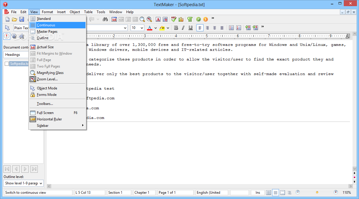
Task: Click the orange S application icon
Action: pyautogui.click(x=206, y=19)
